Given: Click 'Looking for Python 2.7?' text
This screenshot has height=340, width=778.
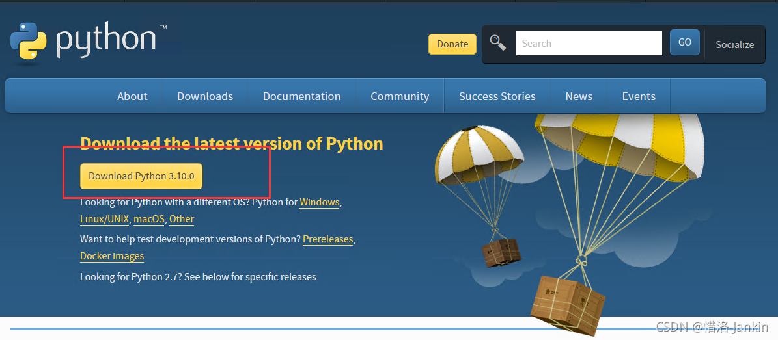Looking at the screenshot, I should [132, 276].
